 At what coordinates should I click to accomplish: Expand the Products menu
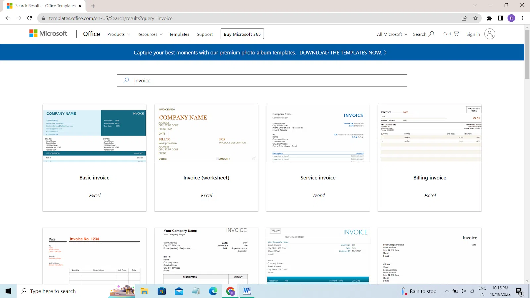(118, 34)
